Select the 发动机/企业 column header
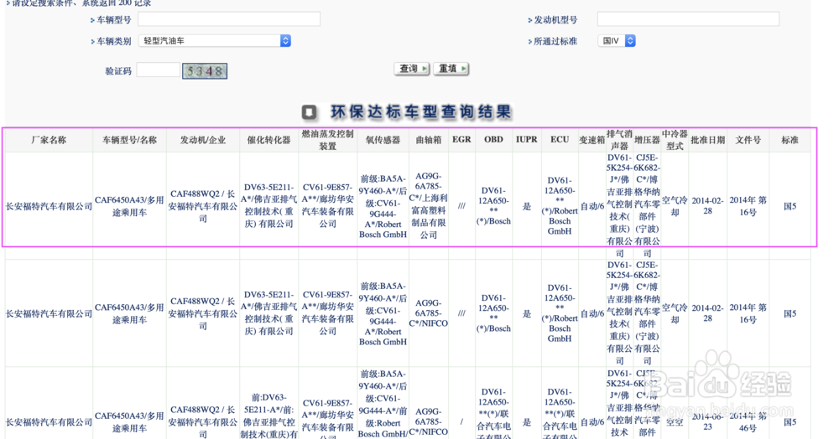839x439 pixels. [203, 140]
